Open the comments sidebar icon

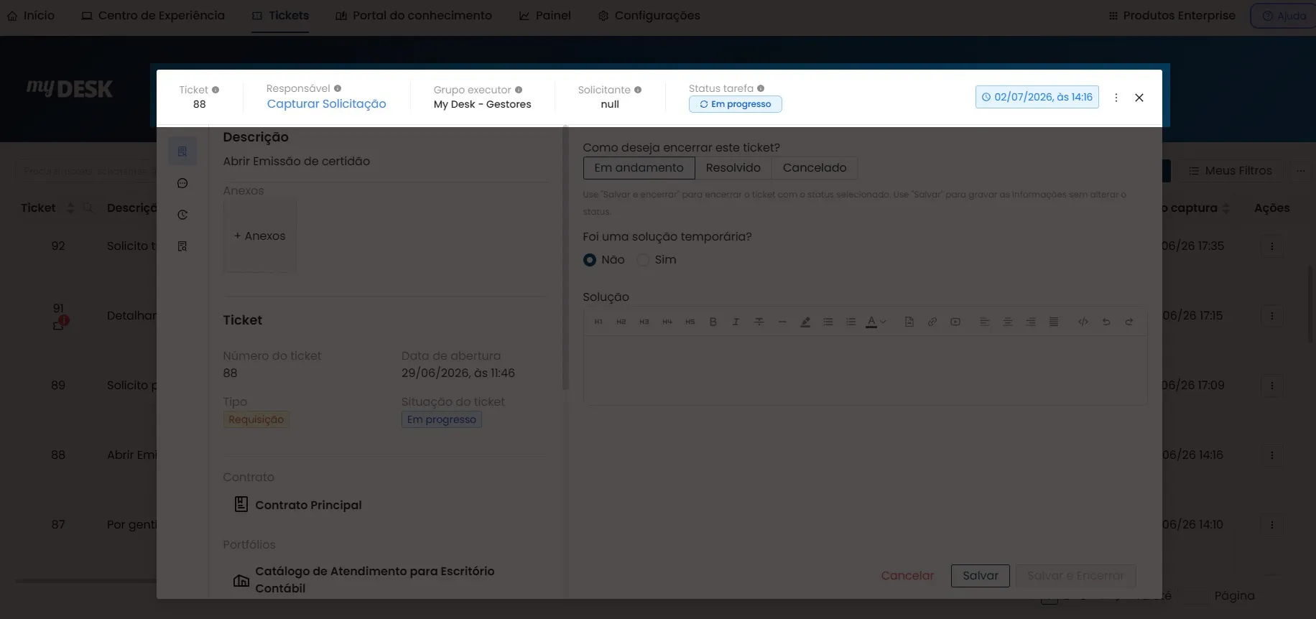point(182,183)
